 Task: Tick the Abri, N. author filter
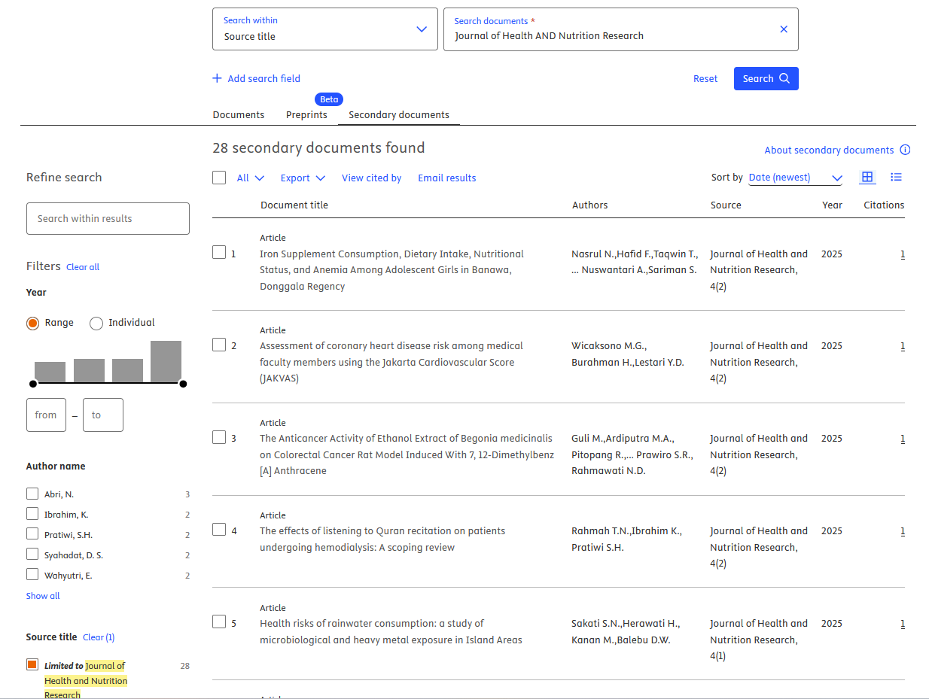point(32,494)
